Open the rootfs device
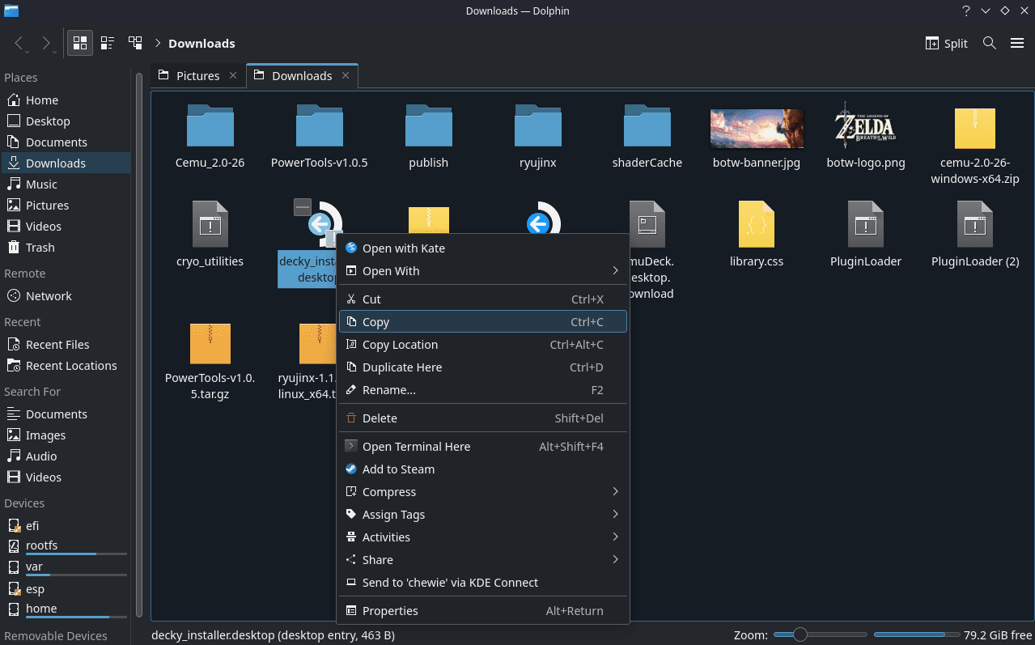The width and height of the screenshot is (1035, 645). [x=66, y=546]
